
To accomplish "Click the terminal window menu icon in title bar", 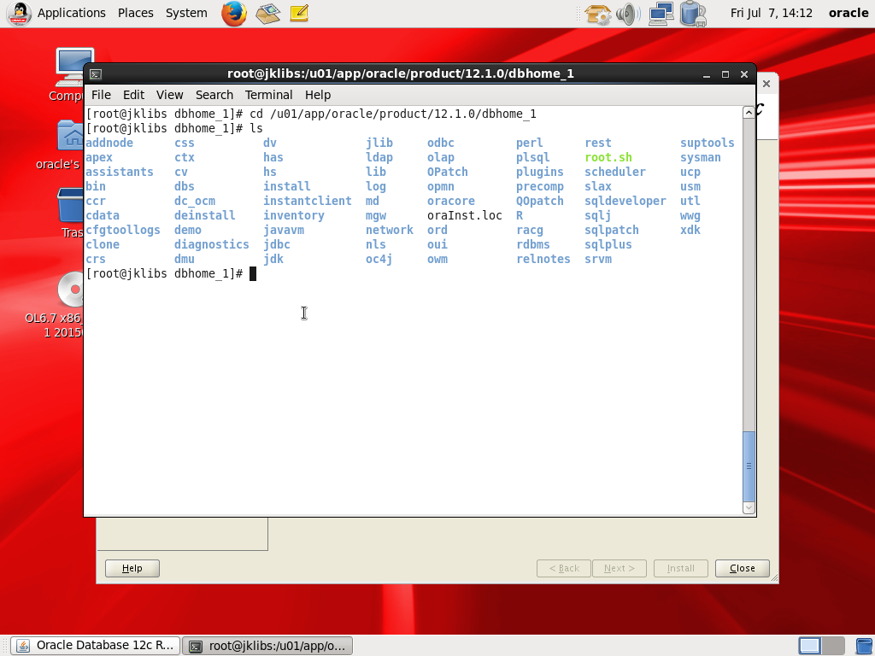I will [96, 74].
